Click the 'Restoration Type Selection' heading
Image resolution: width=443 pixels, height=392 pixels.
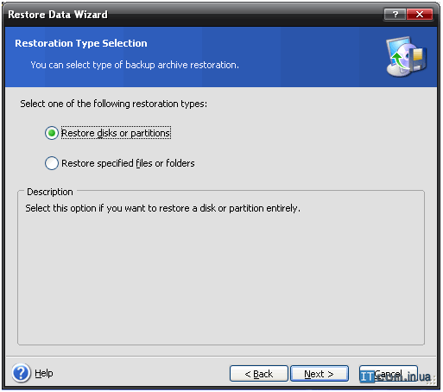point(81,43)
